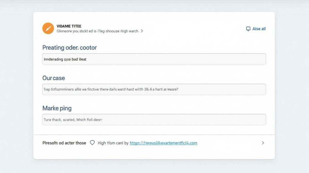Click the subtitle beginning with "Ginneore"
Screen dimensions: 309x173
[x=97, y=31]
